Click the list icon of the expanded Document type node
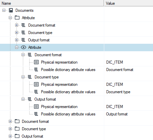Screen dimensions: 153x140 click(30, 77)
